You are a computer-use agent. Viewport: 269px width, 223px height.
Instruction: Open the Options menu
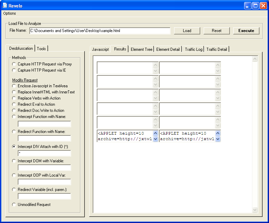tap(10, 13)
